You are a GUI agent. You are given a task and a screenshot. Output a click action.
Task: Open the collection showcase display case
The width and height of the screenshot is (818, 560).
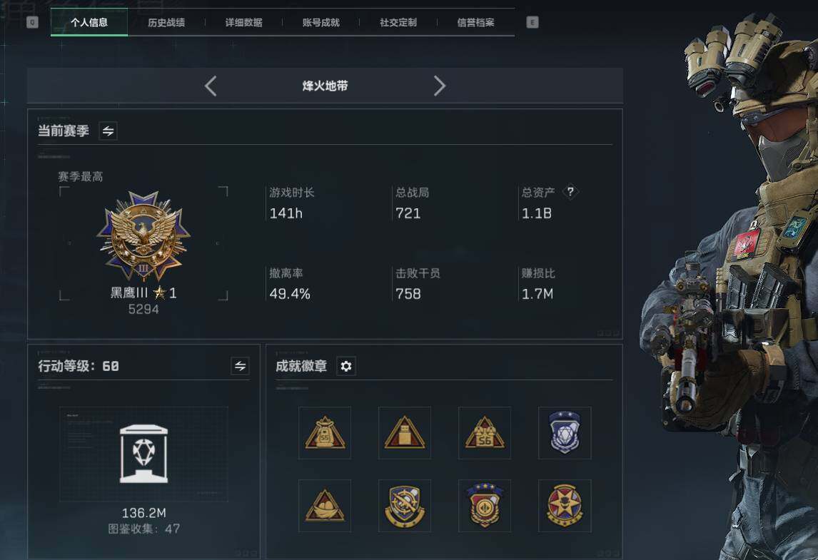(143, 454)
